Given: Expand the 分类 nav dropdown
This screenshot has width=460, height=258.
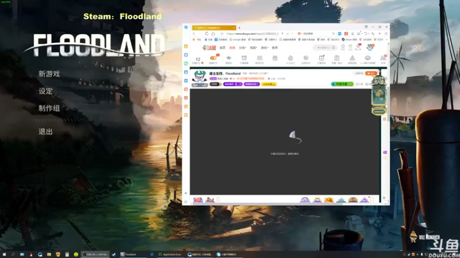Looking at the screenshot, I should pyautogui.click(x=242, y=48).
